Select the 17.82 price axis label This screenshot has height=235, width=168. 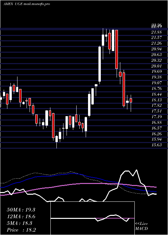(x=157, y=105)
